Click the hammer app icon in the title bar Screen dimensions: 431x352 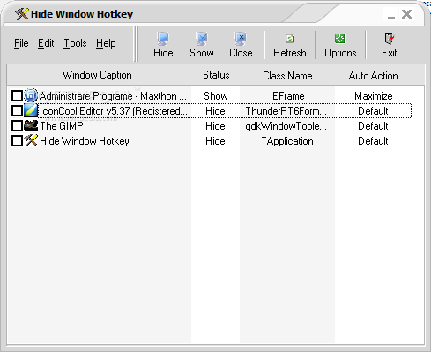(x=22, y=14)
